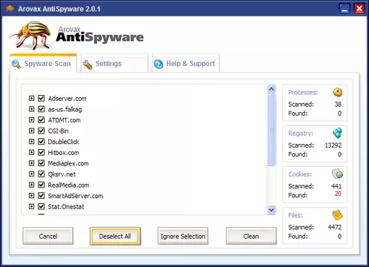This screenshot has width=369, height=267.
Task: Click the question mark Help icon
Action: point(158,64)
